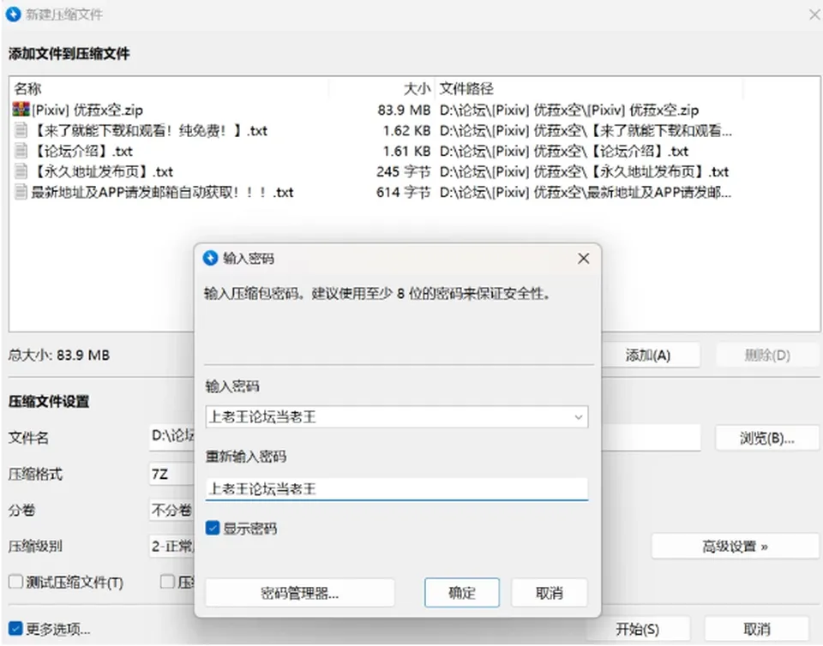Click the 【论坛介绍】.txt document icon
Screen dimensions: 823x646
(x=21, y=151)
